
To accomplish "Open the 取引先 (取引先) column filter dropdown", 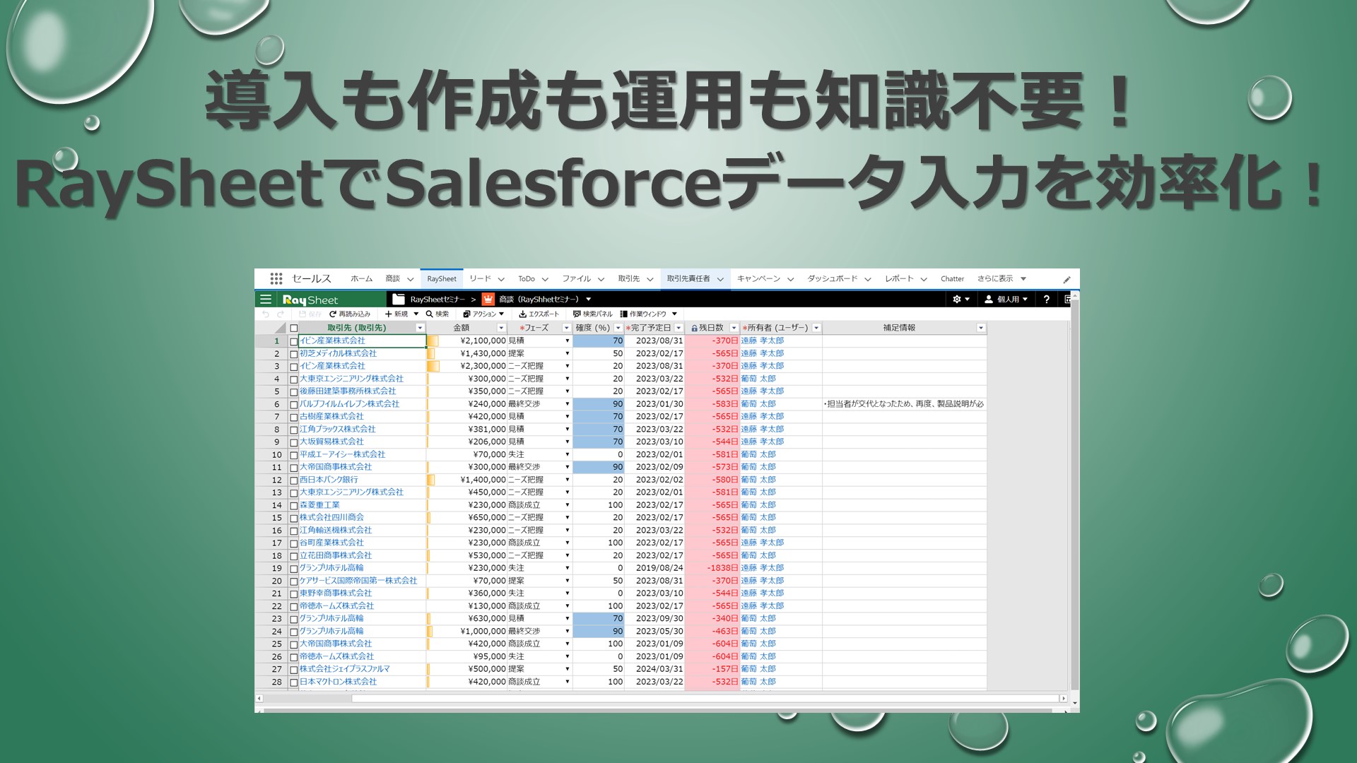I will pos(420,327).
